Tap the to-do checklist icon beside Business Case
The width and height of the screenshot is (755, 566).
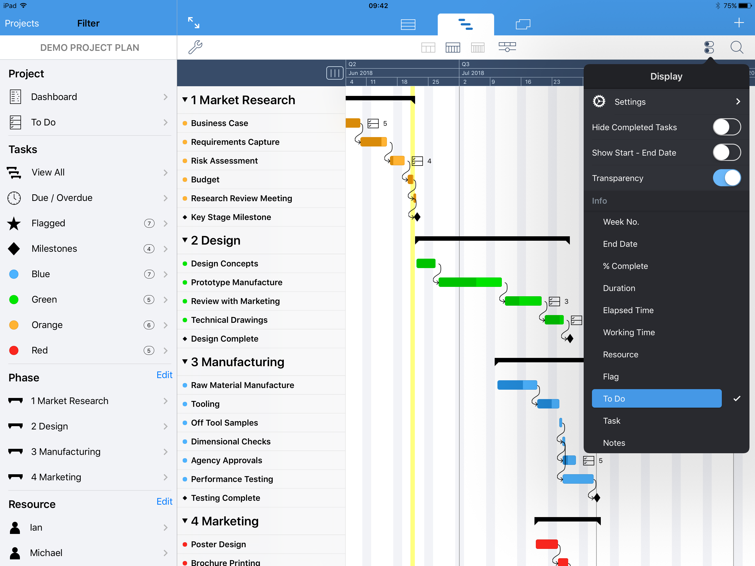(x=373, y=123)
